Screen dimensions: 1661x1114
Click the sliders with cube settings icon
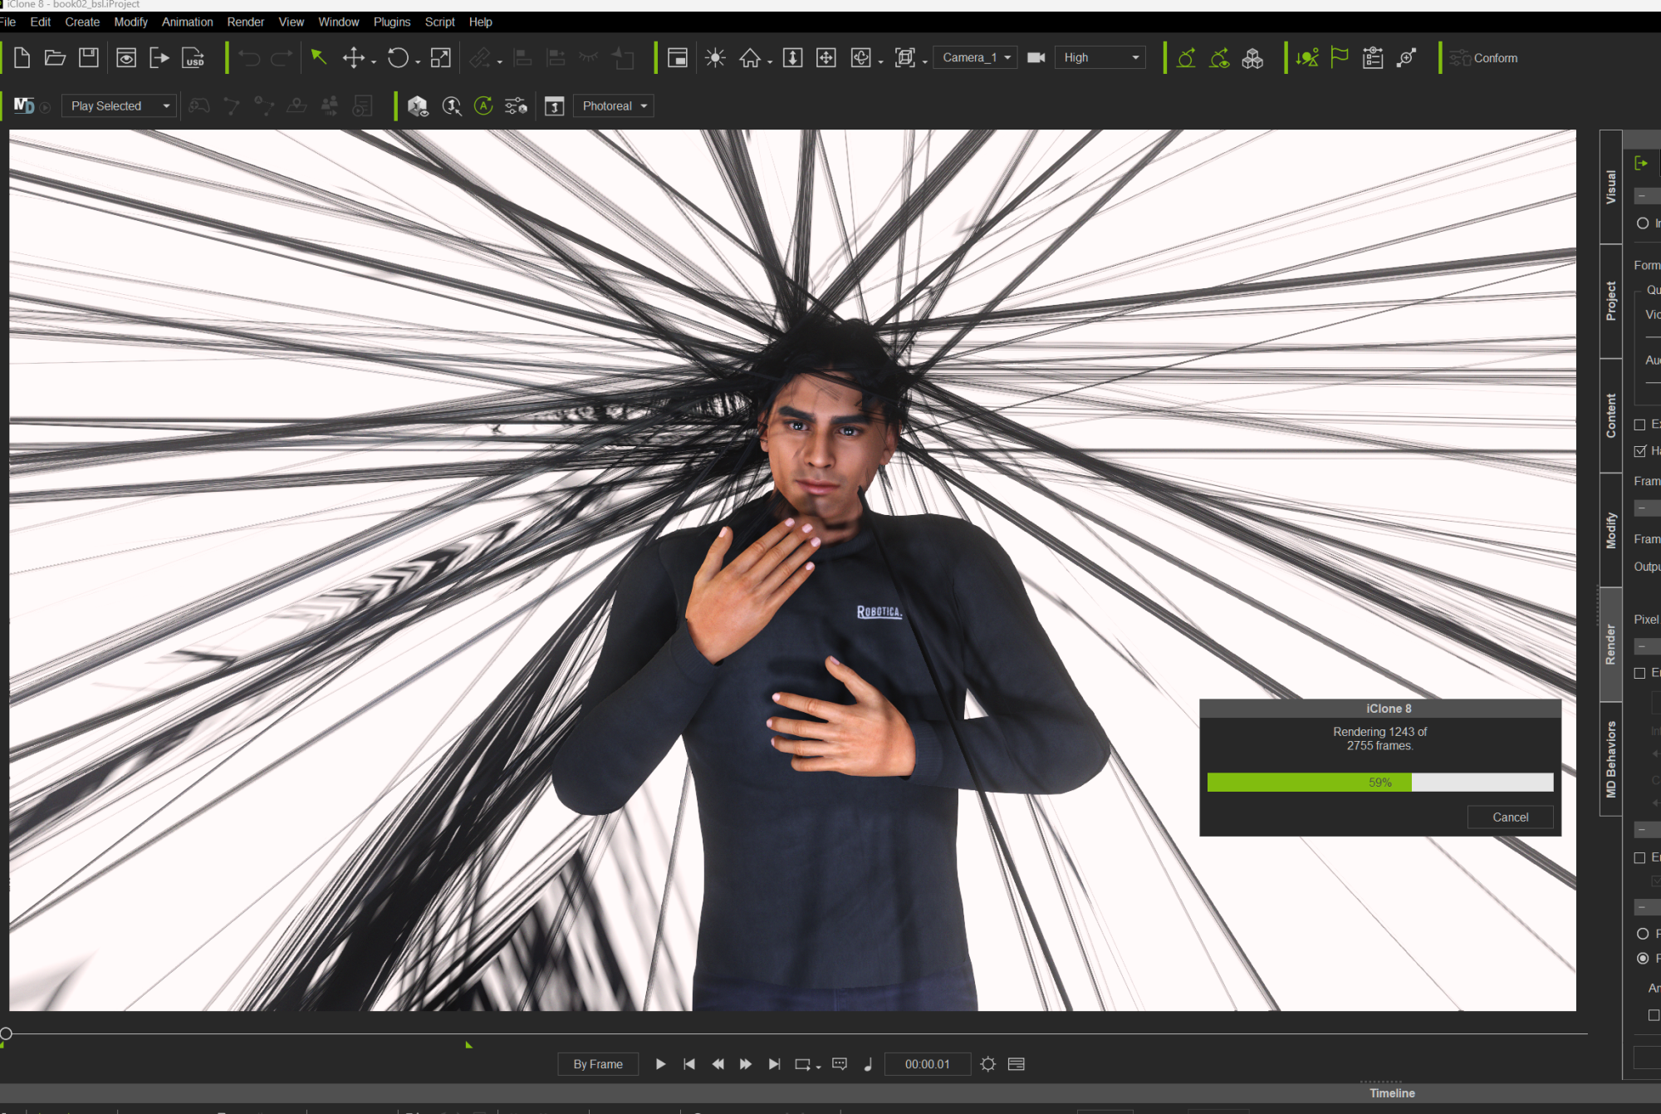(x=516, y=106)
